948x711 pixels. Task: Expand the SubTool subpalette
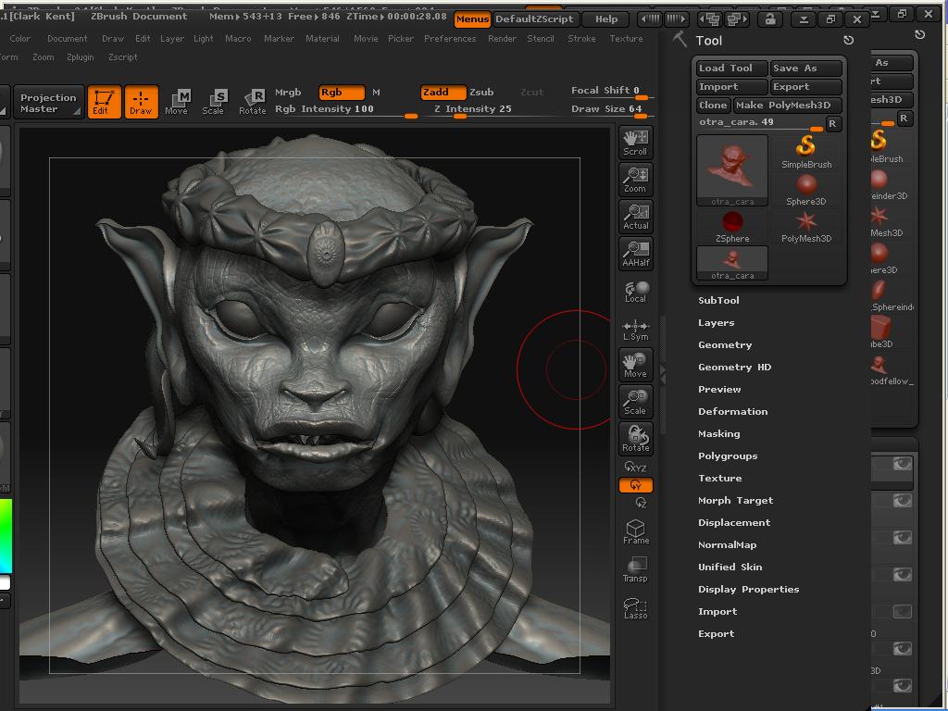coord(718,300)
